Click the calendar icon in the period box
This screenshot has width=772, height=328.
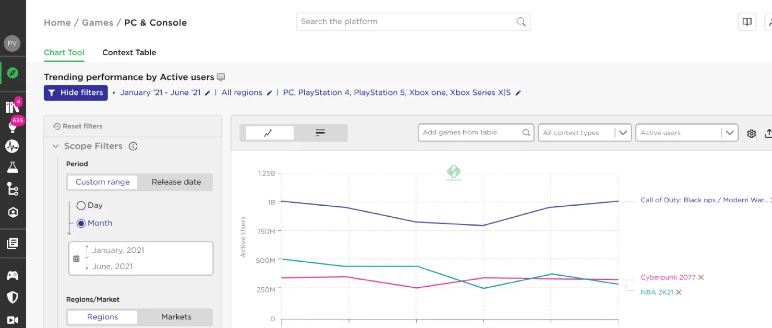76,258
